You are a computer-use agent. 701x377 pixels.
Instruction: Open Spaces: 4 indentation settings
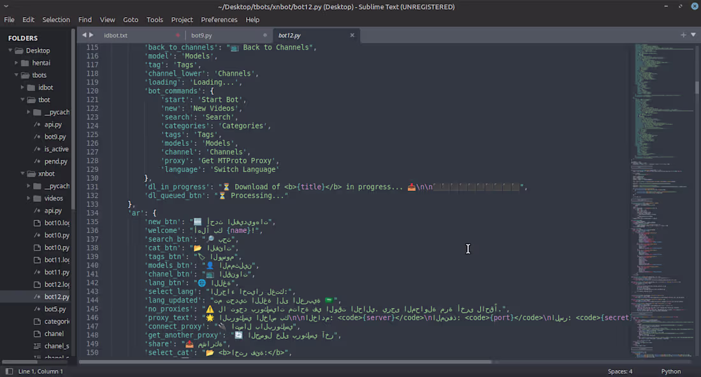[619, 371]
